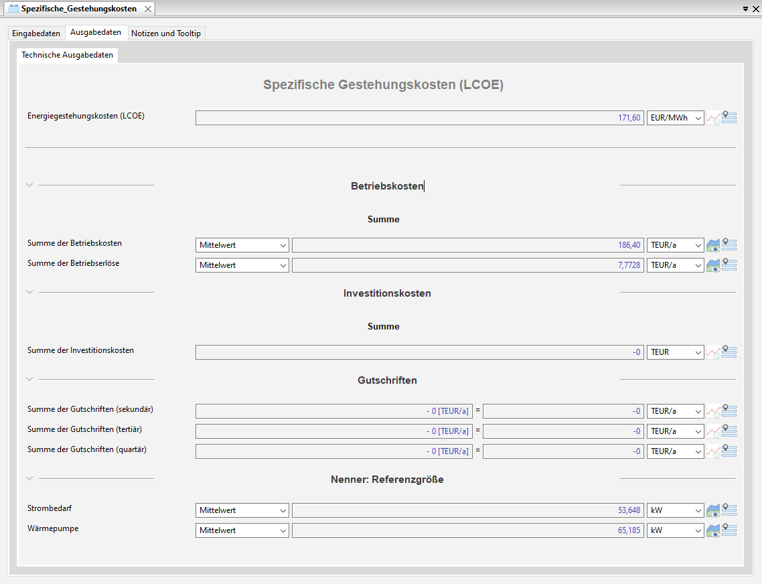Open the EUR/MWh unit dropdown
The height and width of the screenshot is (584, 762).
click(x=676, y=118)
